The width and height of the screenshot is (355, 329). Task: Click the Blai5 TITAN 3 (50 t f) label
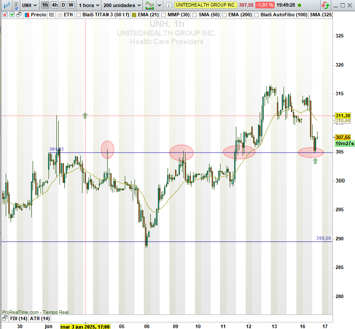click(106, 15)
